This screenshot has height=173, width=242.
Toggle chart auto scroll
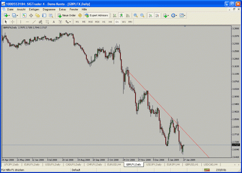point(151,15)
